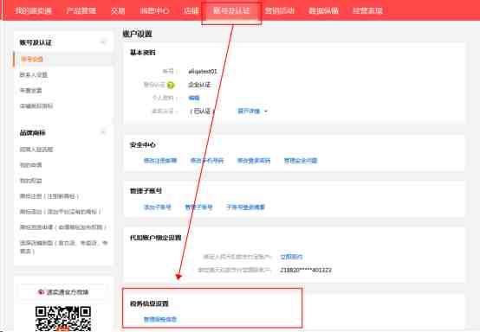Click the 税务信息设置 section heading
The image size is (480, 332).
click(149, 303)
